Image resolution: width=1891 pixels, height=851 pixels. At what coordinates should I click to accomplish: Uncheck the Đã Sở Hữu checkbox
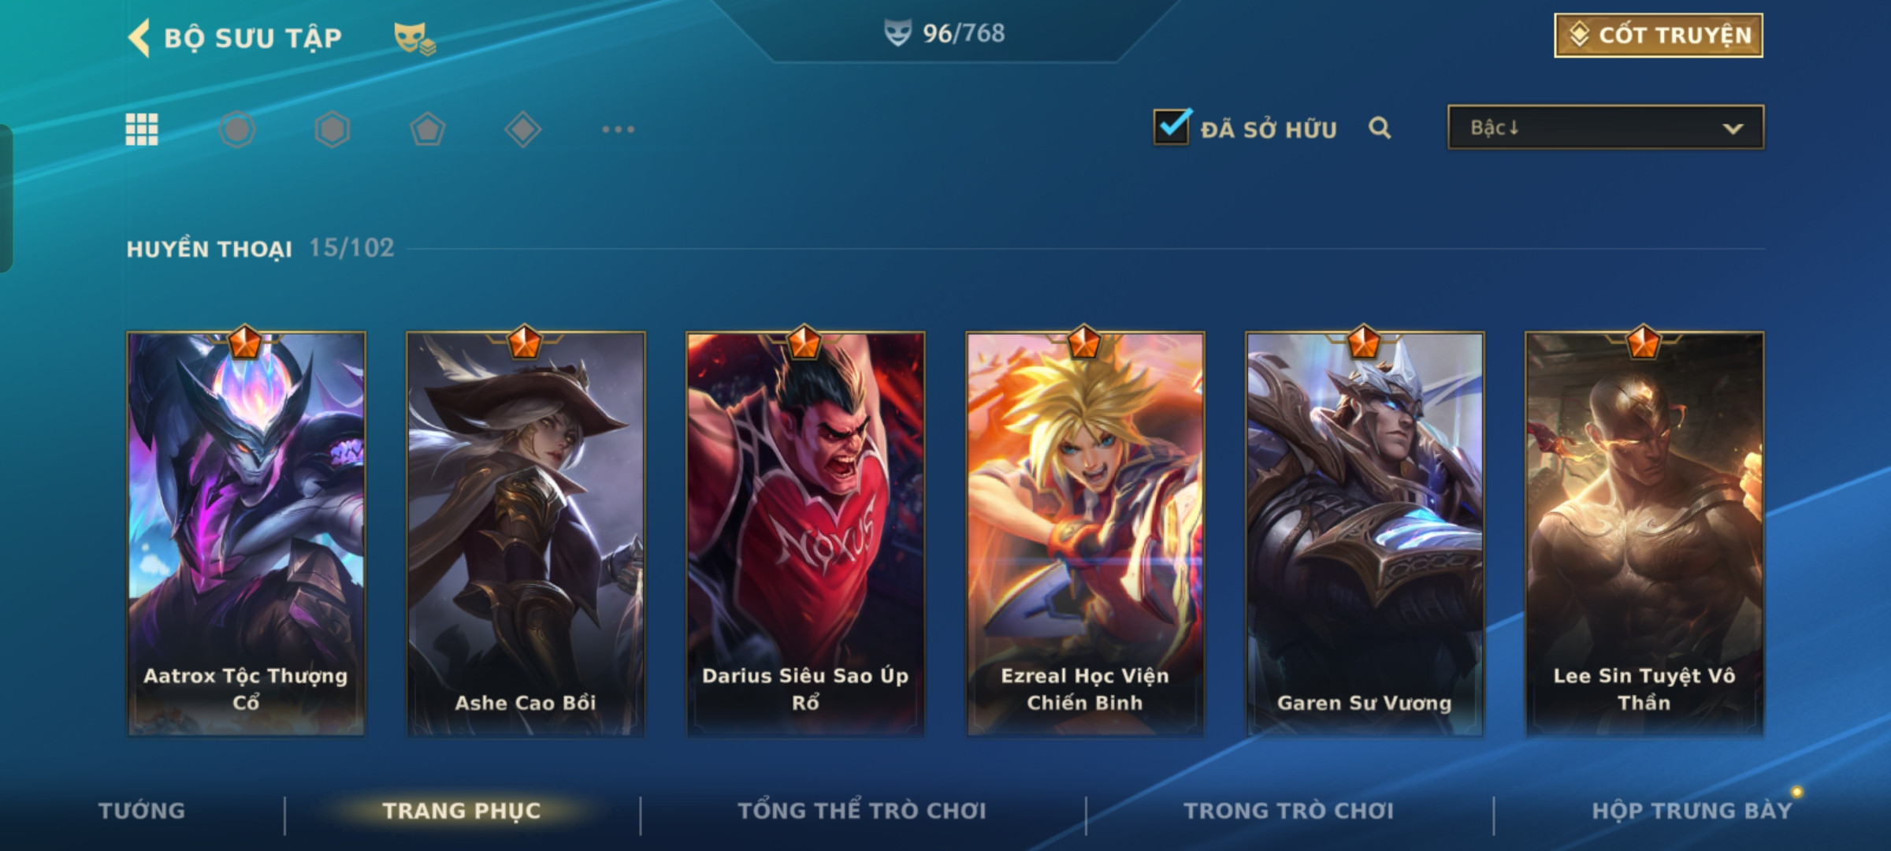pos(1172,127)
